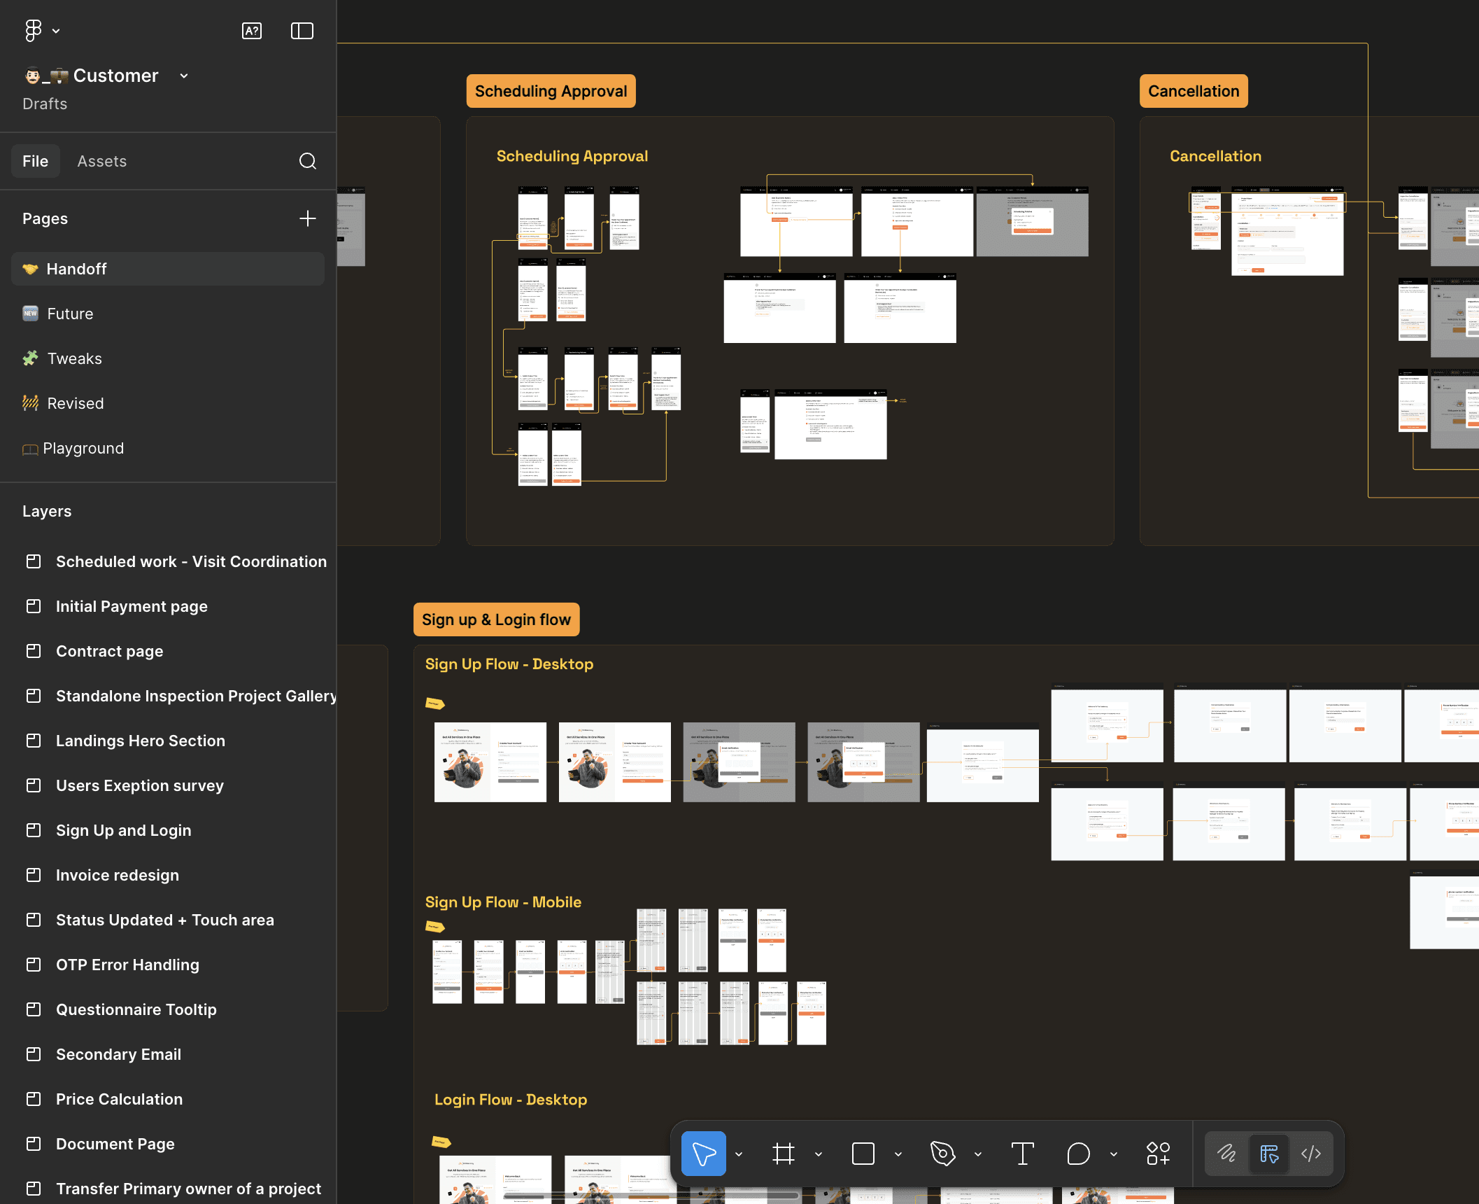
Task: Switch to the Assets tab
Action: (x=102, y=161)
